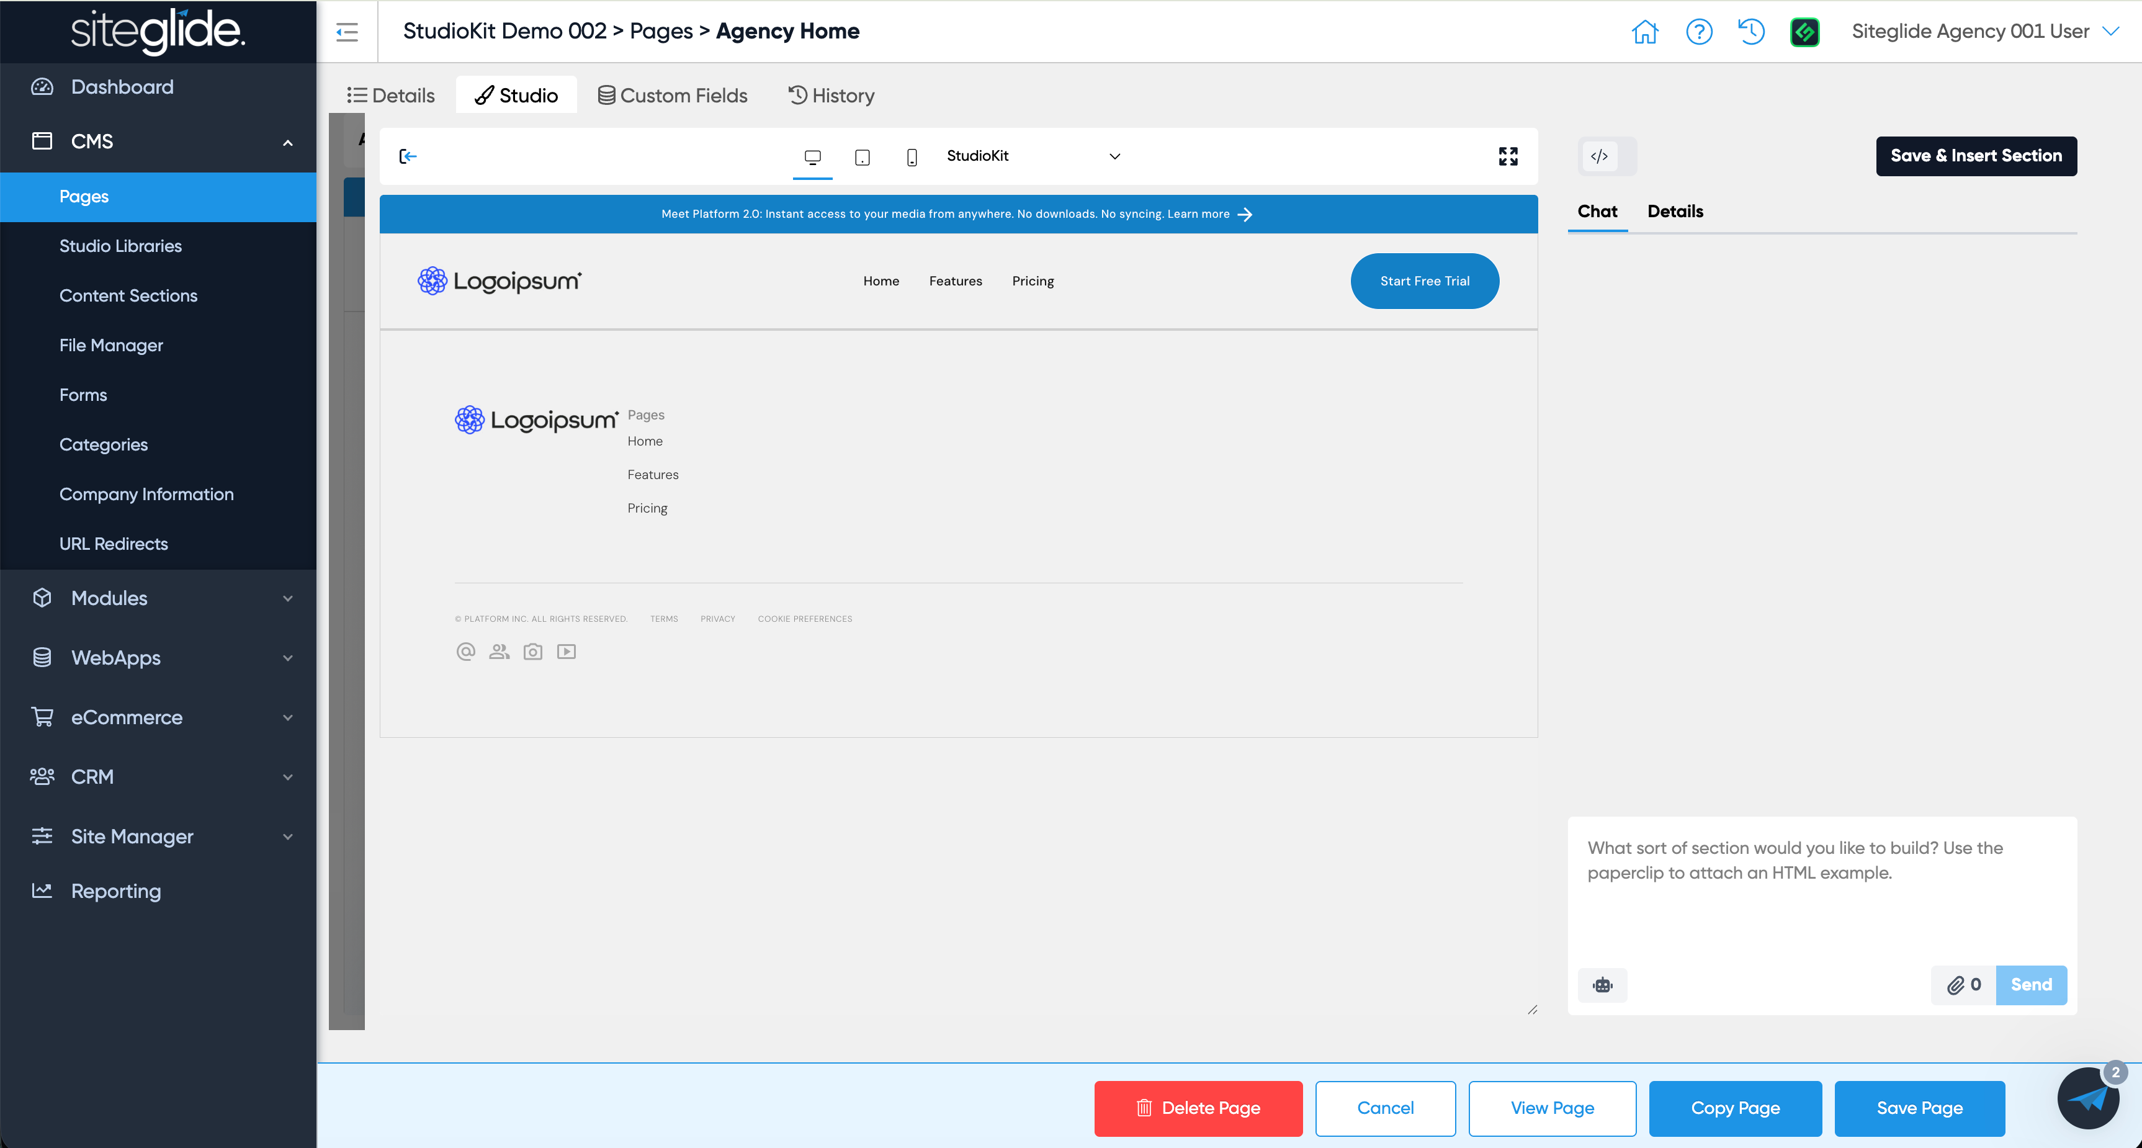Expand the Modules menu in sidebar
Image resolution: width=2142 pixels, height=1148 pixels.
click(x=159, y=598)
